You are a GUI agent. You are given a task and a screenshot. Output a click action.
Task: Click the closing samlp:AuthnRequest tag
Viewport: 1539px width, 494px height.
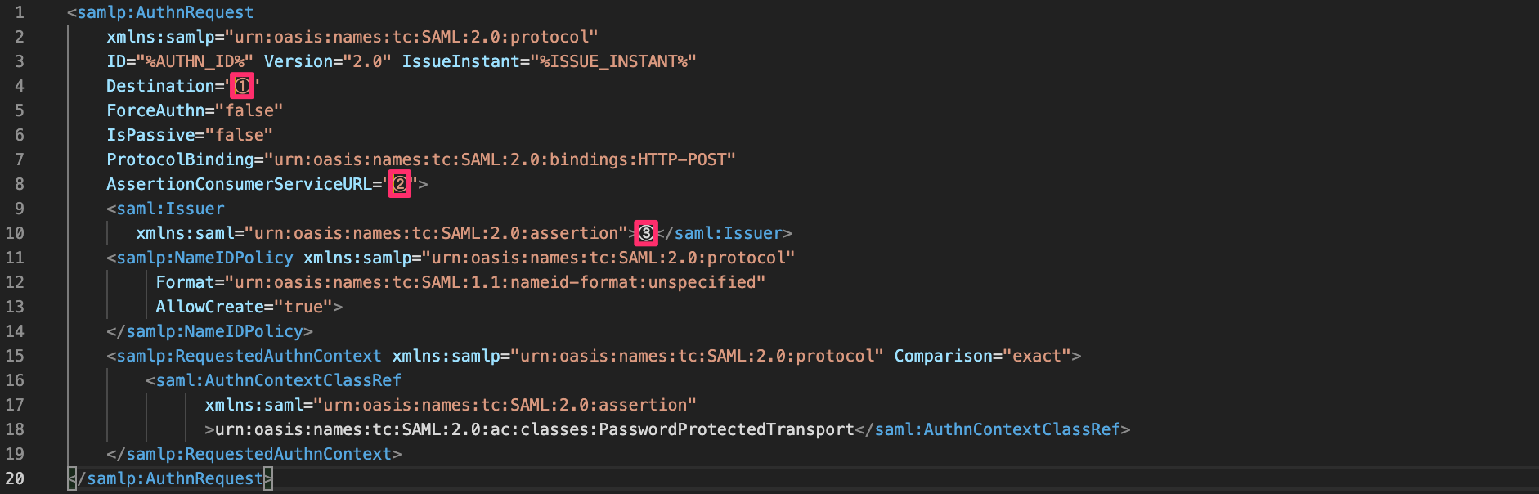coord(170,478)
